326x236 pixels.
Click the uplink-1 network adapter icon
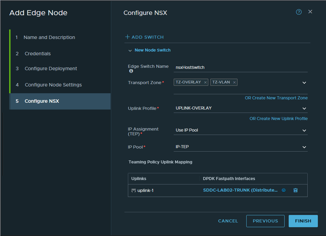click(x=134, y=191)
